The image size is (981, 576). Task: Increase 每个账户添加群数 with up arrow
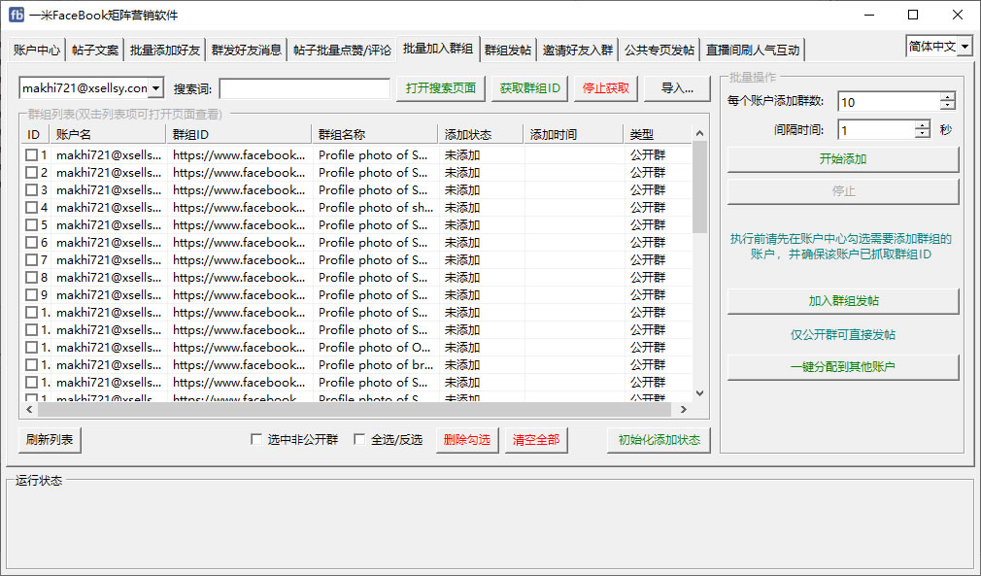[x=948, y=96]
